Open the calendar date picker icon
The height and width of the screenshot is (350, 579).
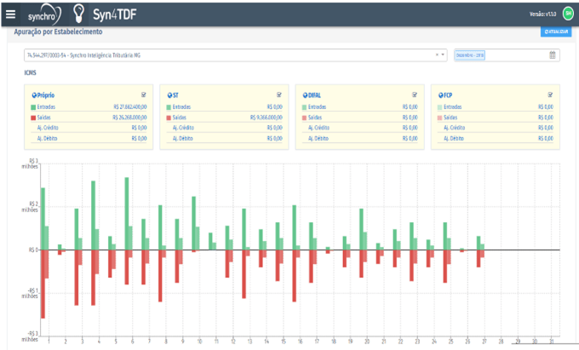tap(552, 55)
